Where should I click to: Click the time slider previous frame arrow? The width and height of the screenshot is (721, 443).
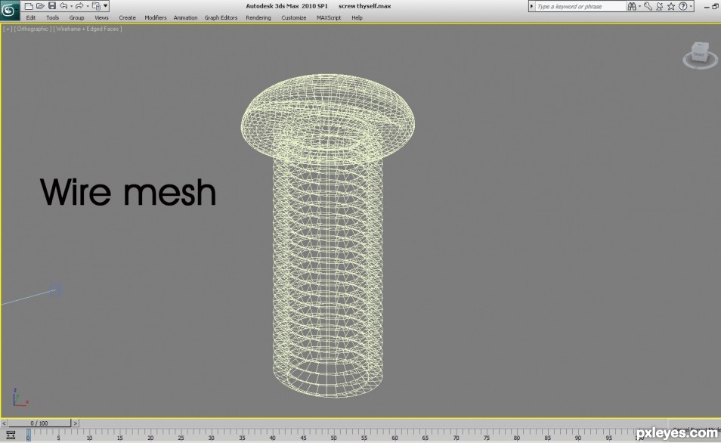[x=4, y=423]
